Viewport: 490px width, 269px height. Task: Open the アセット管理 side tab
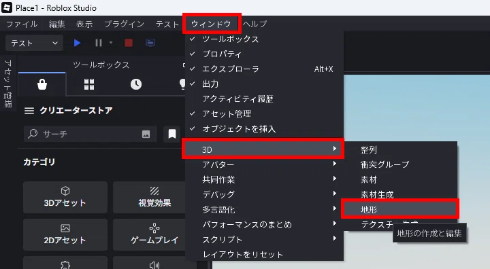pyautogui.click(x=8, y=84)
